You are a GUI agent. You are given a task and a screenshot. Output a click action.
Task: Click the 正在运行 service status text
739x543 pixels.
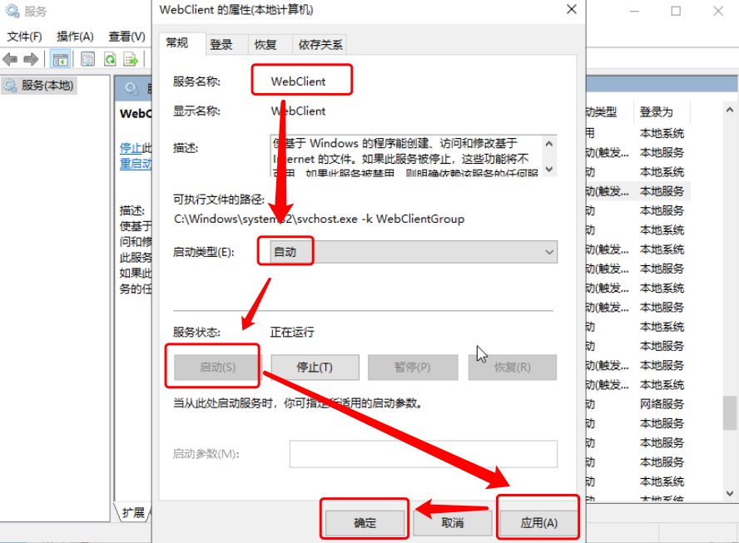click(x=292, y=332)
